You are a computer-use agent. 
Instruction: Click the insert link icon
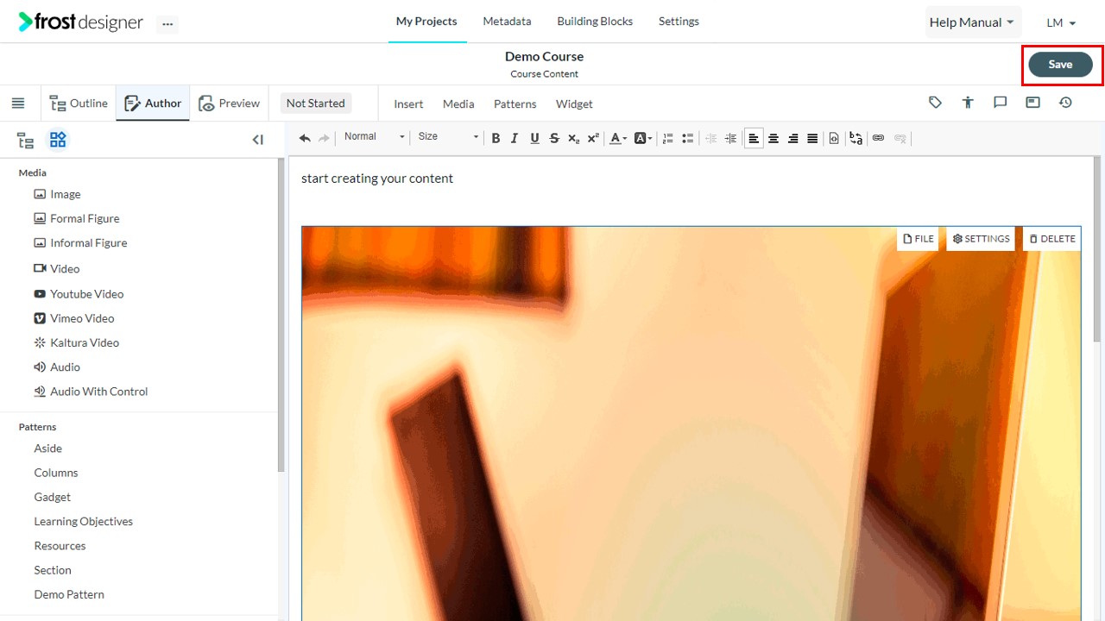[878, 138]
